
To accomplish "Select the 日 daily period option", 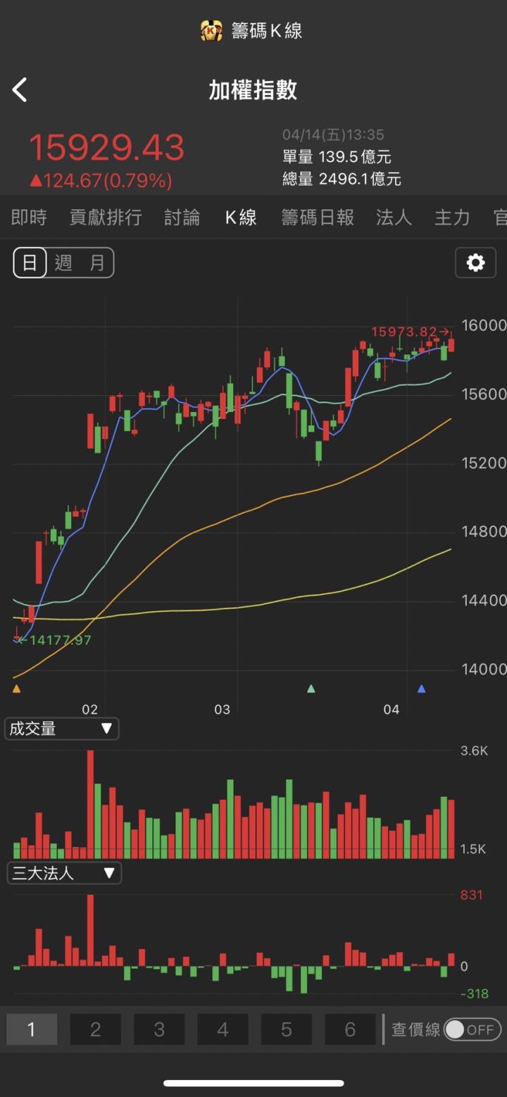I will (x=30, y=263).
